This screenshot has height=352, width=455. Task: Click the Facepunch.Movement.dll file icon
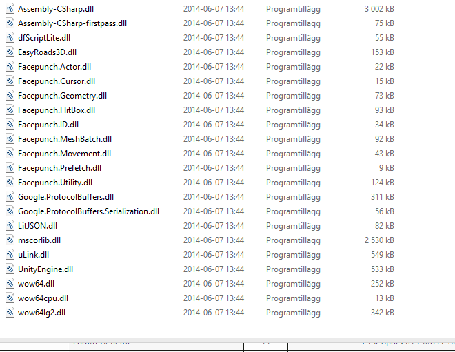point(10,154)
